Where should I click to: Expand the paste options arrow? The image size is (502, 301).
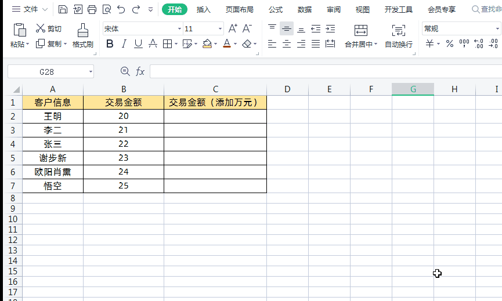(27, 44)
